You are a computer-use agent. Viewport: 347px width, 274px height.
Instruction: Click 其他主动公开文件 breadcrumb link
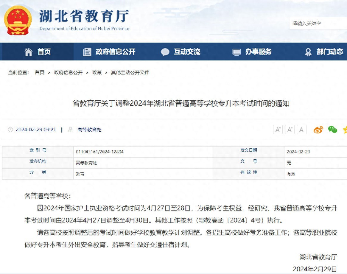click(x=130, y=72)
